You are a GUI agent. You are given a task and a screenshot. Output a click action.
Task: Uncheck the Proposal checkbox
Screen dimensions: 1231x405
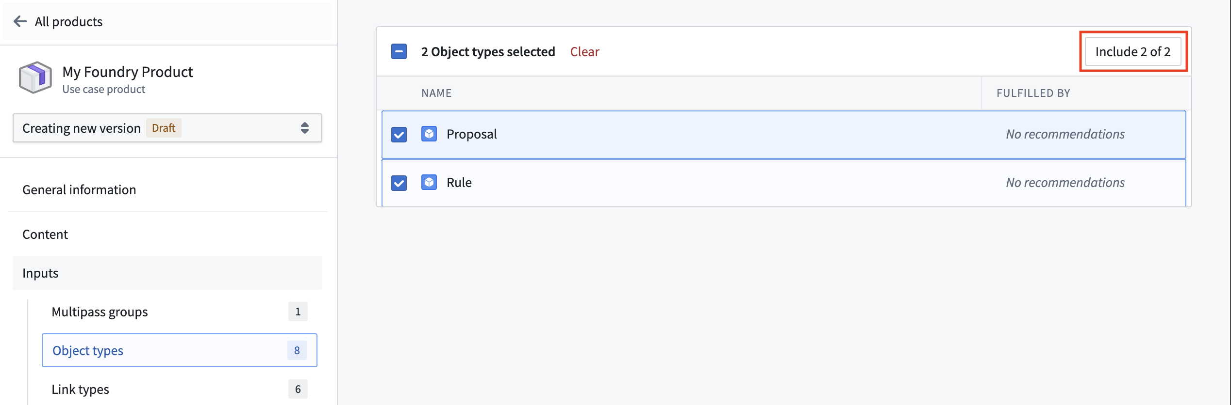coord(399,135)
